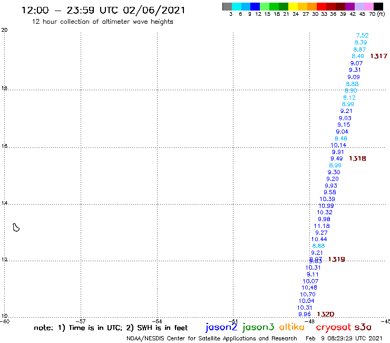This screenshot has width=390, height=343.
Task: Click the wave height value 10.07
Action: pos(310,281)
